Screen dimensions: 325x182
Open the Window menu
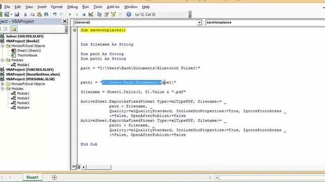(131, 7)
